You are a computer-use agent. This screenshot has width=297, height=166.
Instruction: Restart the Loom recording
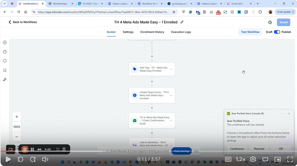point(58,149)
